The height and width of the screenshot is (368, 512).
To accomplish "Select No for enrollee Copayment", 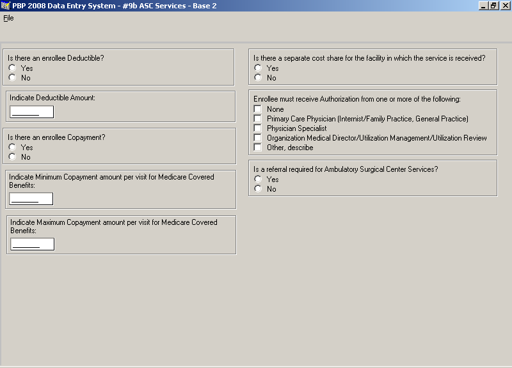I will [12, 157].
